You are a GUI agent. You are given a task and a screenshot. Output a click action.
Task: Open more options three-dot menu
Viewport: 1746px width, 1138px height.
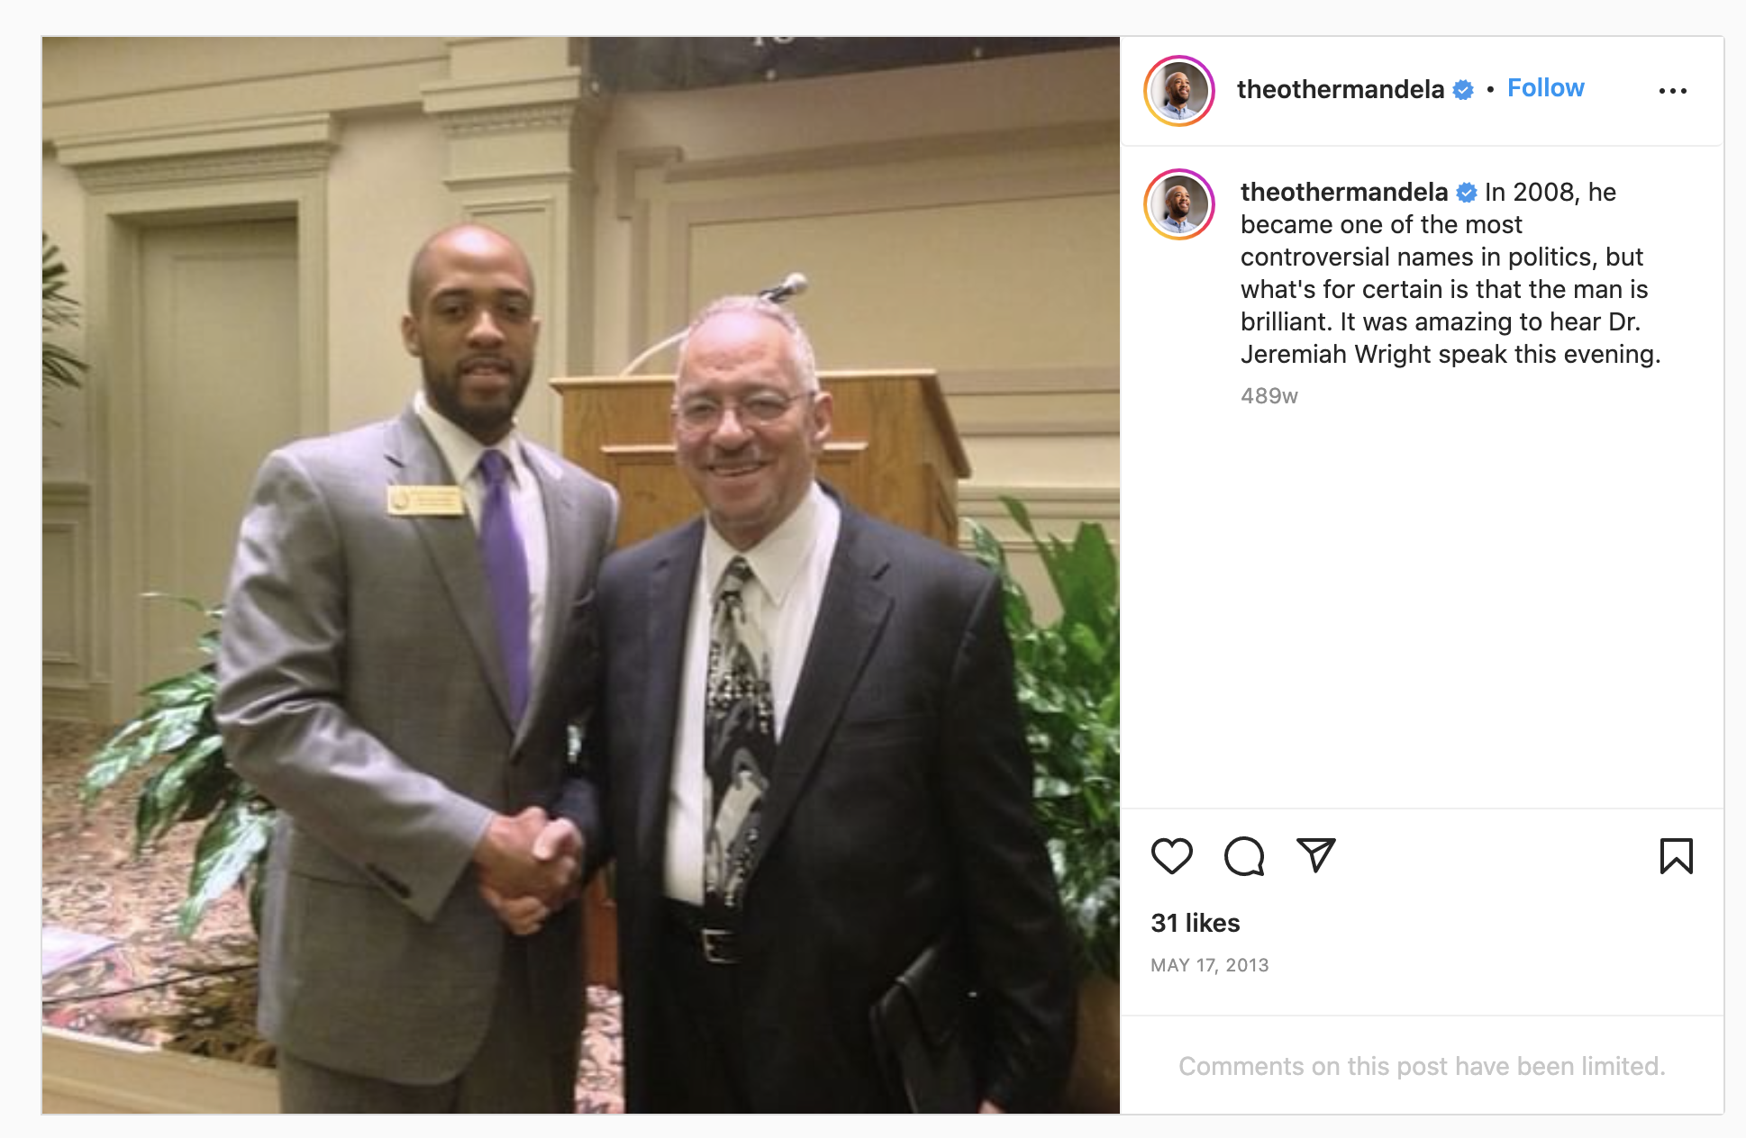[1673, 91]
